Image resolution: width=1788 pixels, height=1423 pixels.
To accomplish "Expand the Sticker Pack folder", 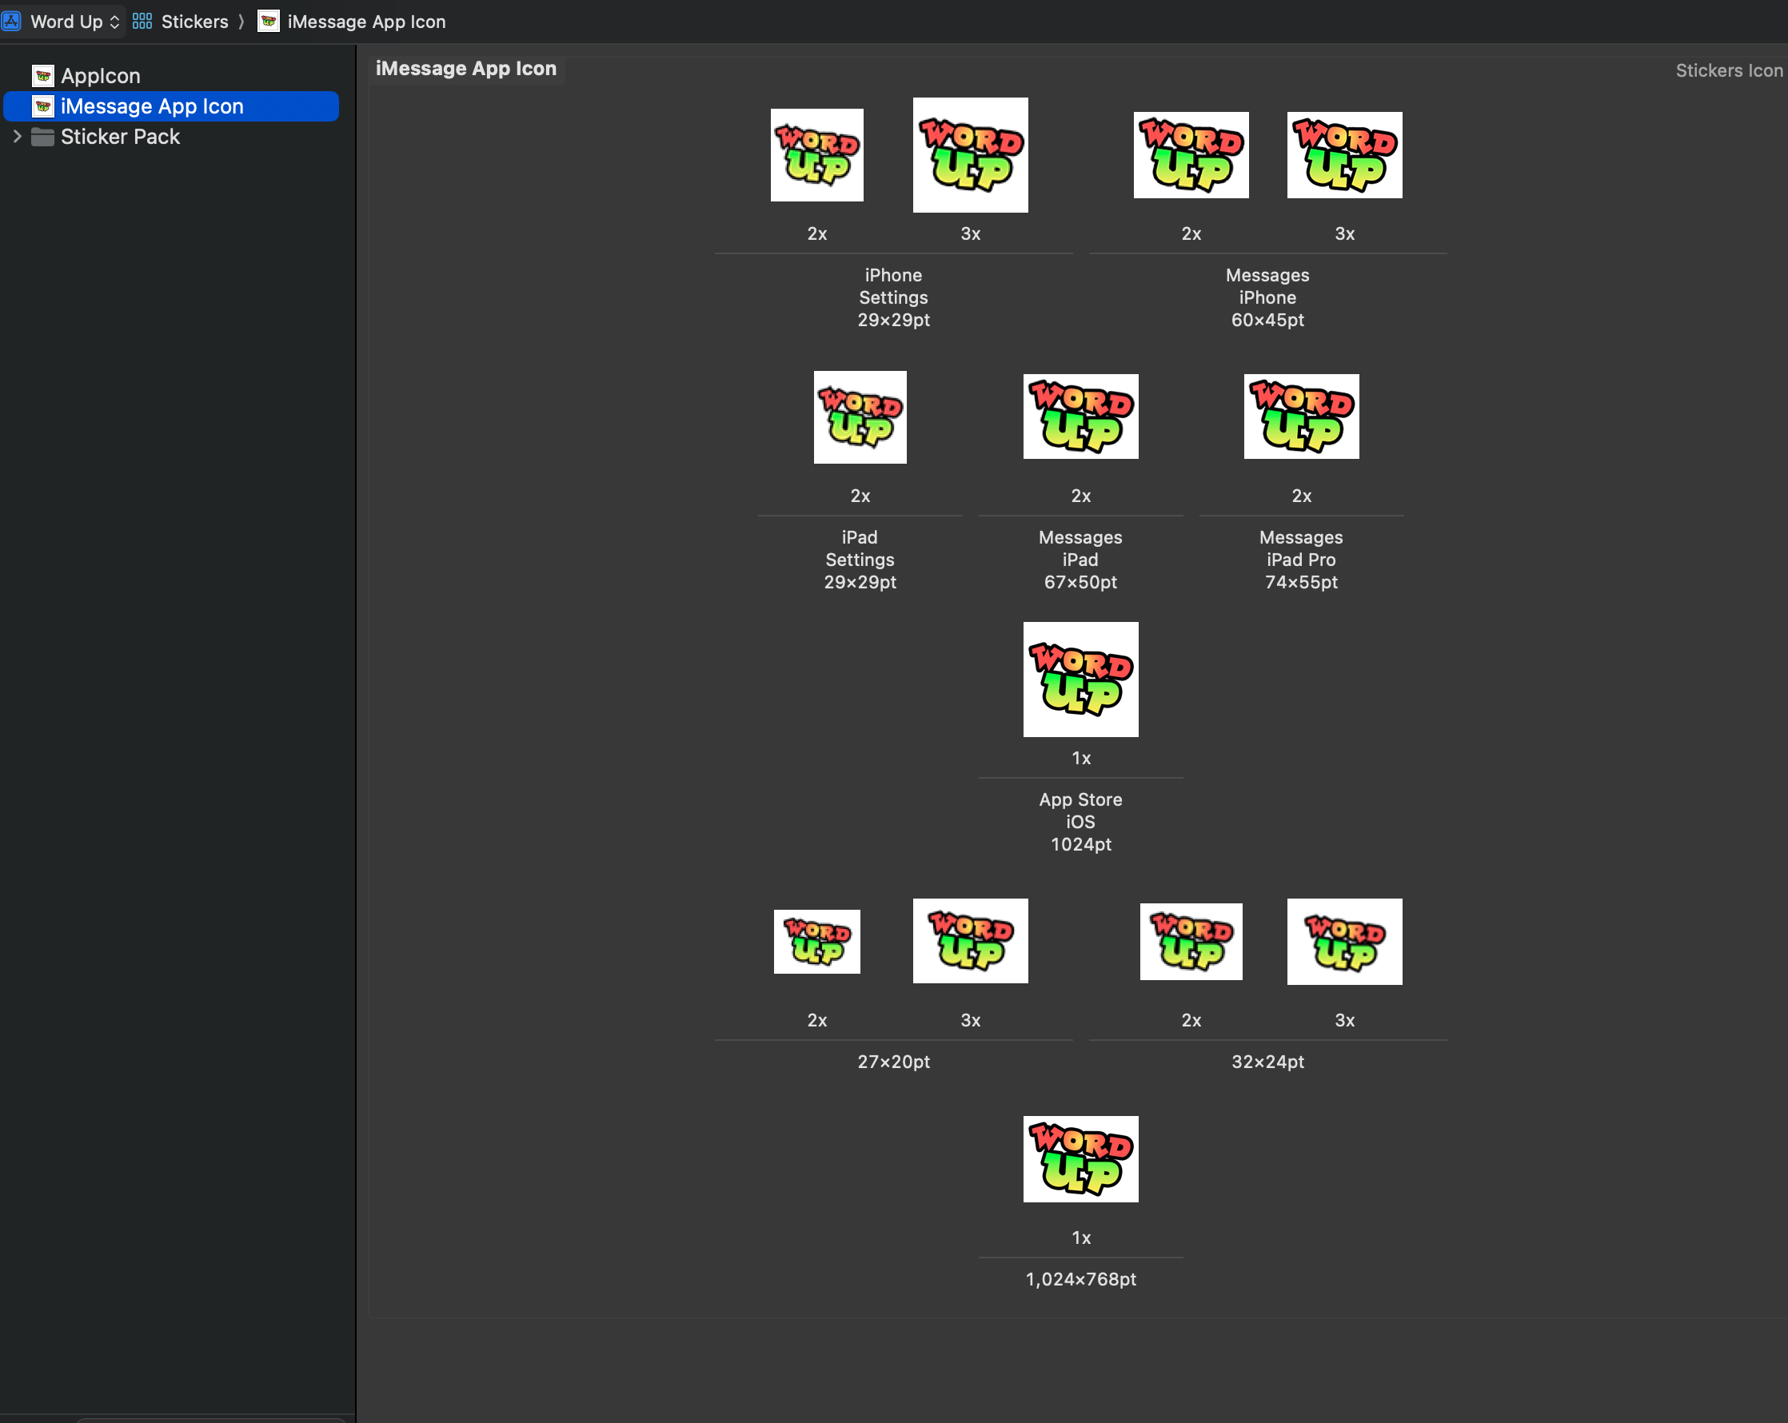I will click(17, 137).
